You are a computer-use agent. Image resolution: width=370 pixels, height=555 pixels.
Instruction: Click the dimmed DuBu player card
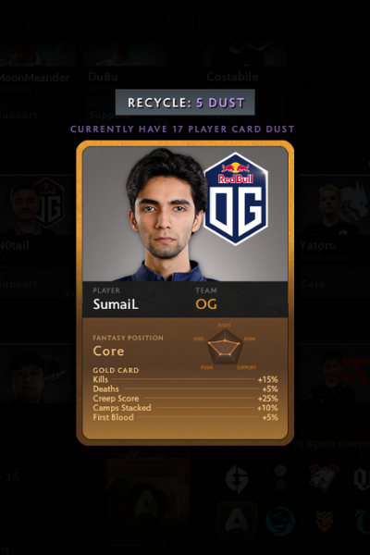(126, 83)
